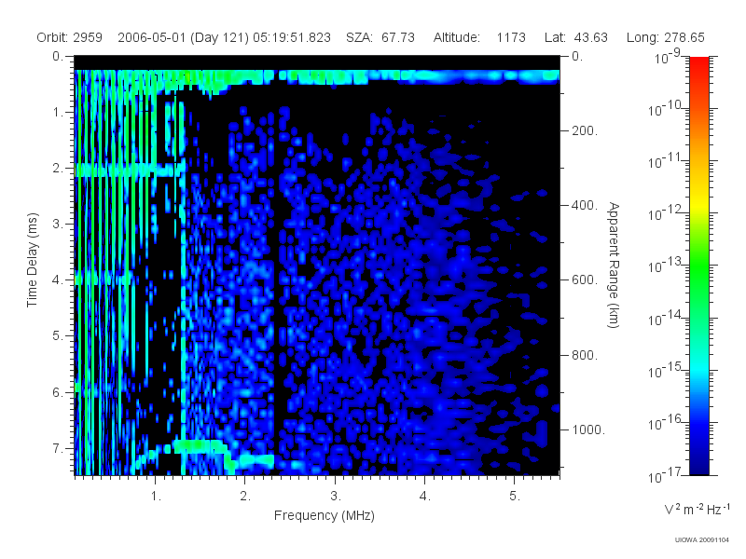Click the 7. ms time delay tick label

(58, 448)
